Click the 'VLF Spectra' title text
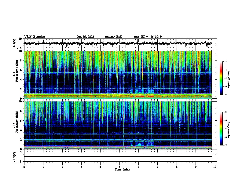Image resolution: width=242 pixels, height=187 pixels. (35, 37)
